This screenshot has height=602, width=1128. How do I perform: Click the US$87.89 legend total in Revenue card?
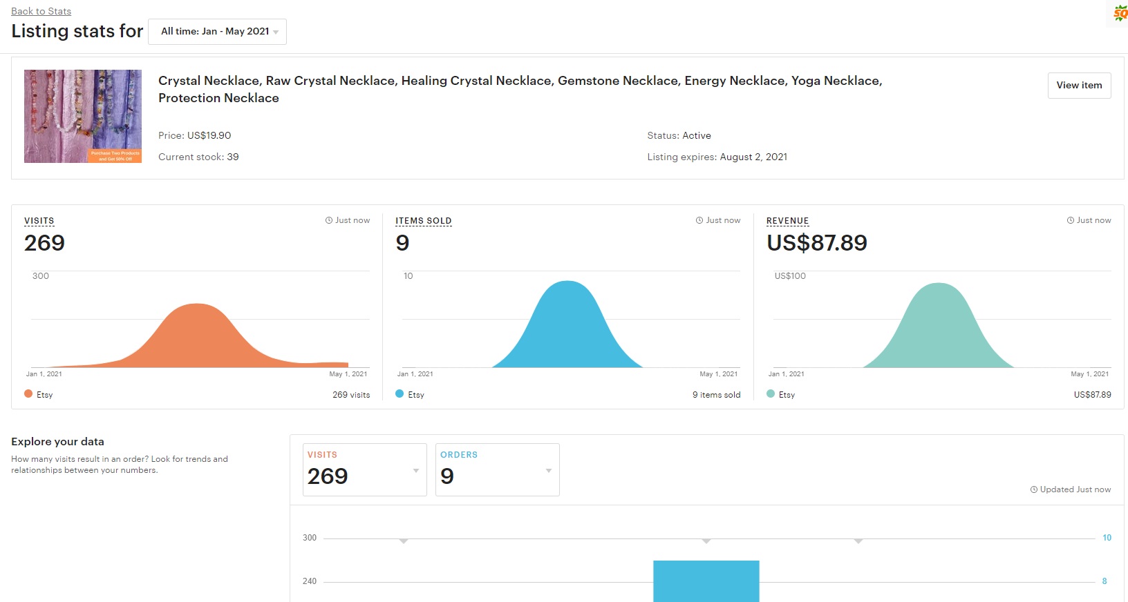(1093, 395)
